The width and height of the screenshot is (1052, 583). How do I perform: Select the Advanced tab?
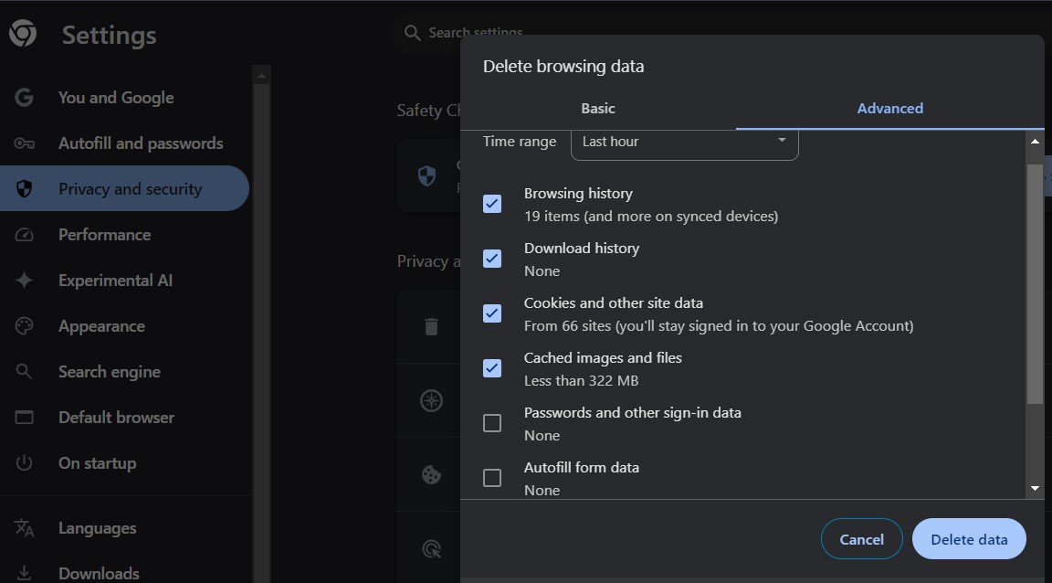(890, 108)
